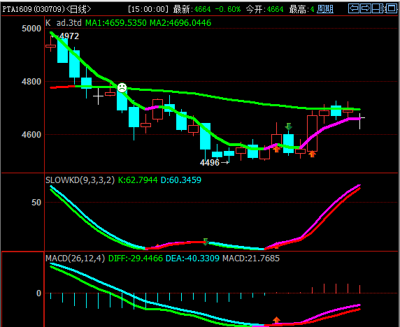Click the orange up arrow under tall red candle

(312, 154)
